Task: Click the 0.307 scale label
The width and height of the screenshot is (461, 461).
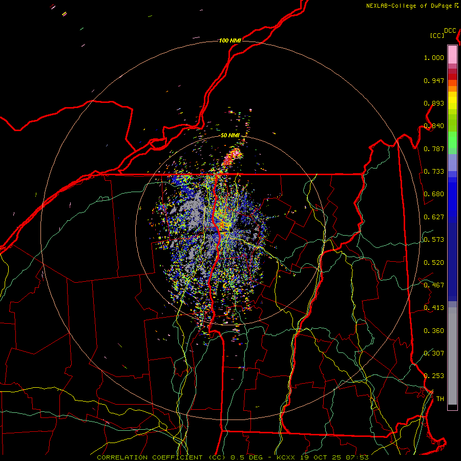Action: click(x=434, y=353)
